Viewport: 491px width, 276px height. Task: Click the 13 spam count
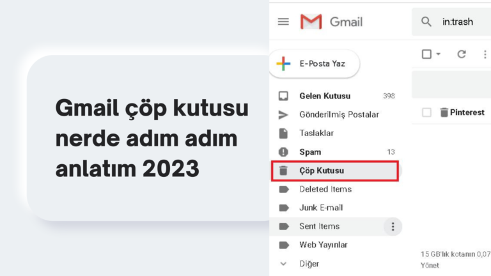pos(391,152)
